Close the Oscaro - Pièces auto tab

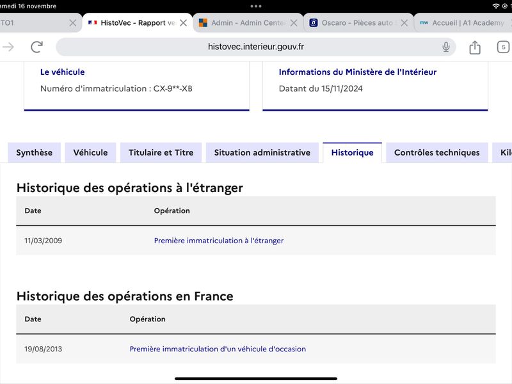click(x=404, y=23)
